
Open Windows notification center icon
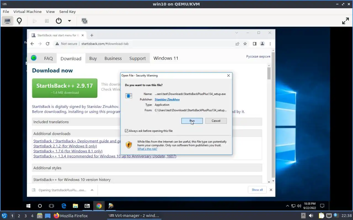[x=322, y=206]
